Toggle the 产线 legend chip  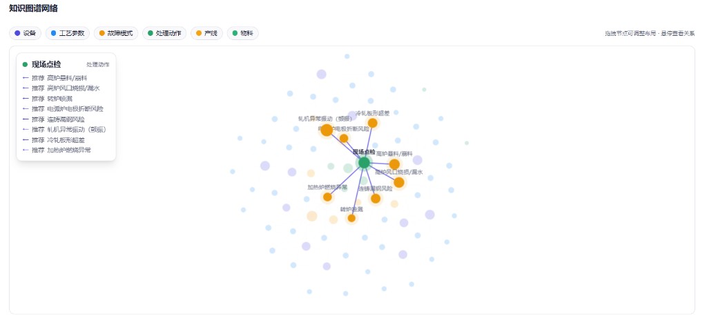coord(206,33)
